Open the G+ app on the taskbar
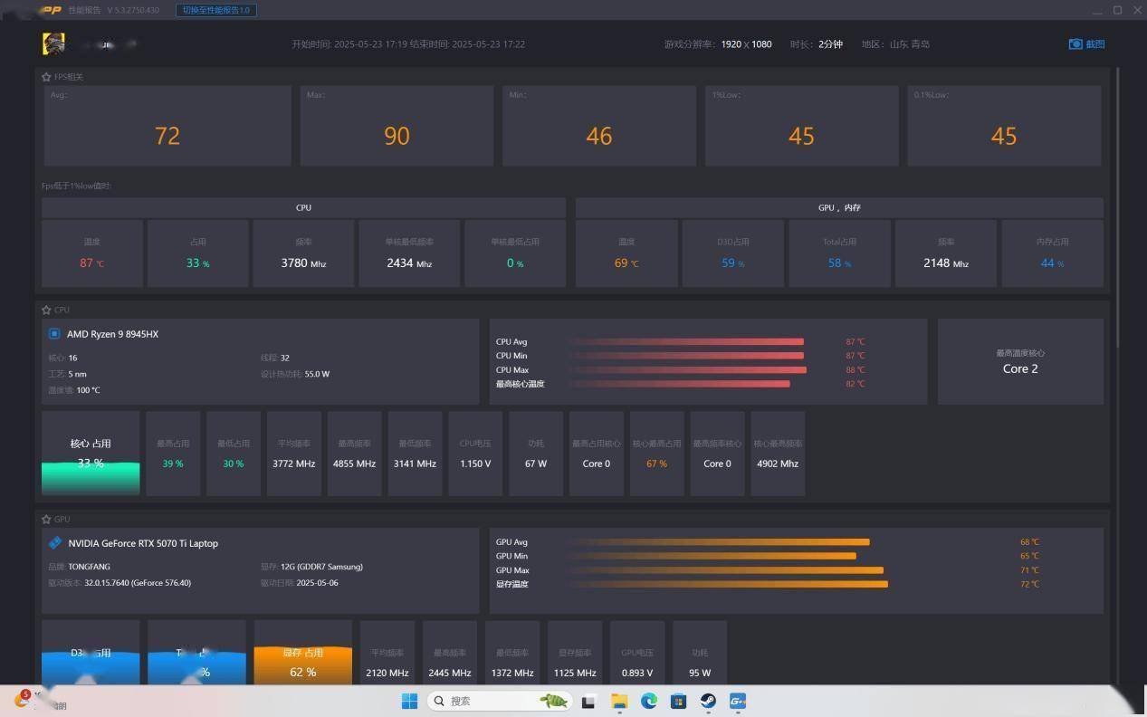The width and height of the screenshot is (1147, 717). [738, 701]
